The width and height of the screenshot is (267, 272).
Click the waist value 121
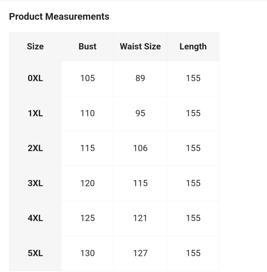tap(140, 218)
